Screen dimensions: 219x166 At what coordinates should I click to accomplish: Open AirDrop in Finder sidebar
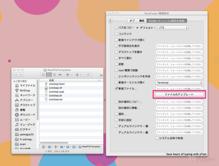click(x=23, y=90)
